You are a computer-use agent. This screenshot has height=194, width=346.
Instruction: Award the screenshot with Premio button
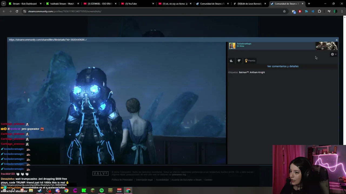tap(250, 61)
